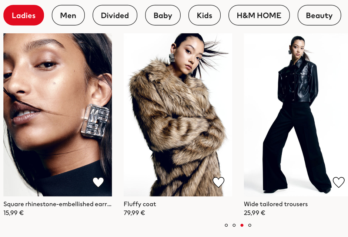Open the Fluffy coat product photo
The width and height of the screenshot is (348, 237).
[178, 115]
